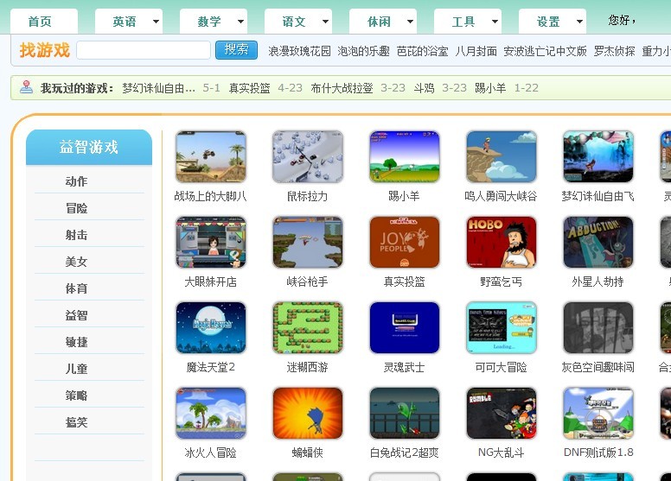The image size is (671, 481).
Task: Open the 梦幻诛仙自由飞 game thumbnail
Action: [x=598, y=157]
